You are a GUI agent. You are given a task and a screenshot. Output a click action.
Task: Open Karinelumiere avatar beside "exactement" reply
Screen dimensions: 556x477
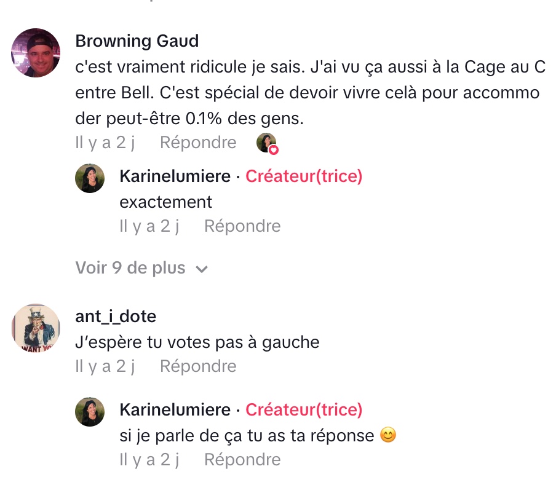click(x=90, y=178)
